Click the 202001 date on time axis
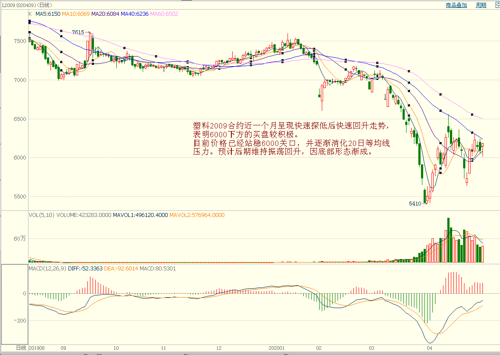 tap(277, 348)
